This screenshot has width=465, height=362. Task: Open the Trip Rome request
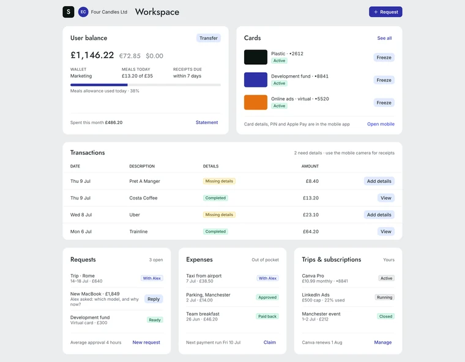[116, 278]
